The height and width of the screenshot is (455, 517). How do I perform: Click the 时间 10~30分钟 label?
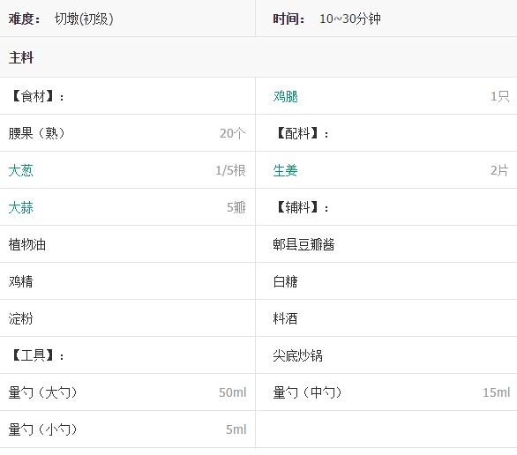click(326, 19)
